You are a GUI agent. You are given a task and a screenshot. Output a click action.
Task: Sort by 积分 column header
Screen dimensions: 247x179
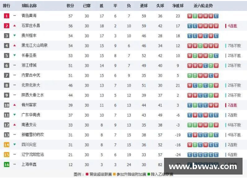pyautogui.click(x=70, y=6)
